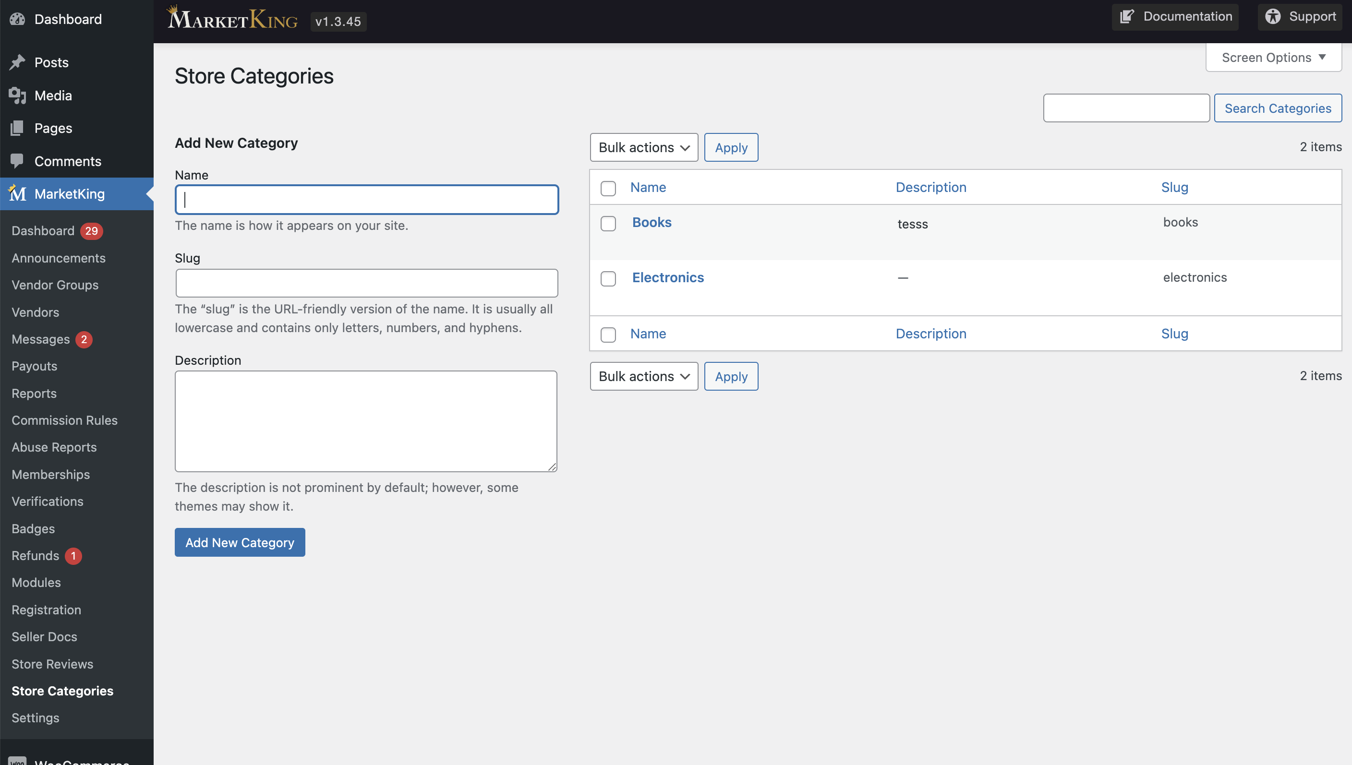
Task: Click the v1.3.45 version label
Action: click(338, 22)
